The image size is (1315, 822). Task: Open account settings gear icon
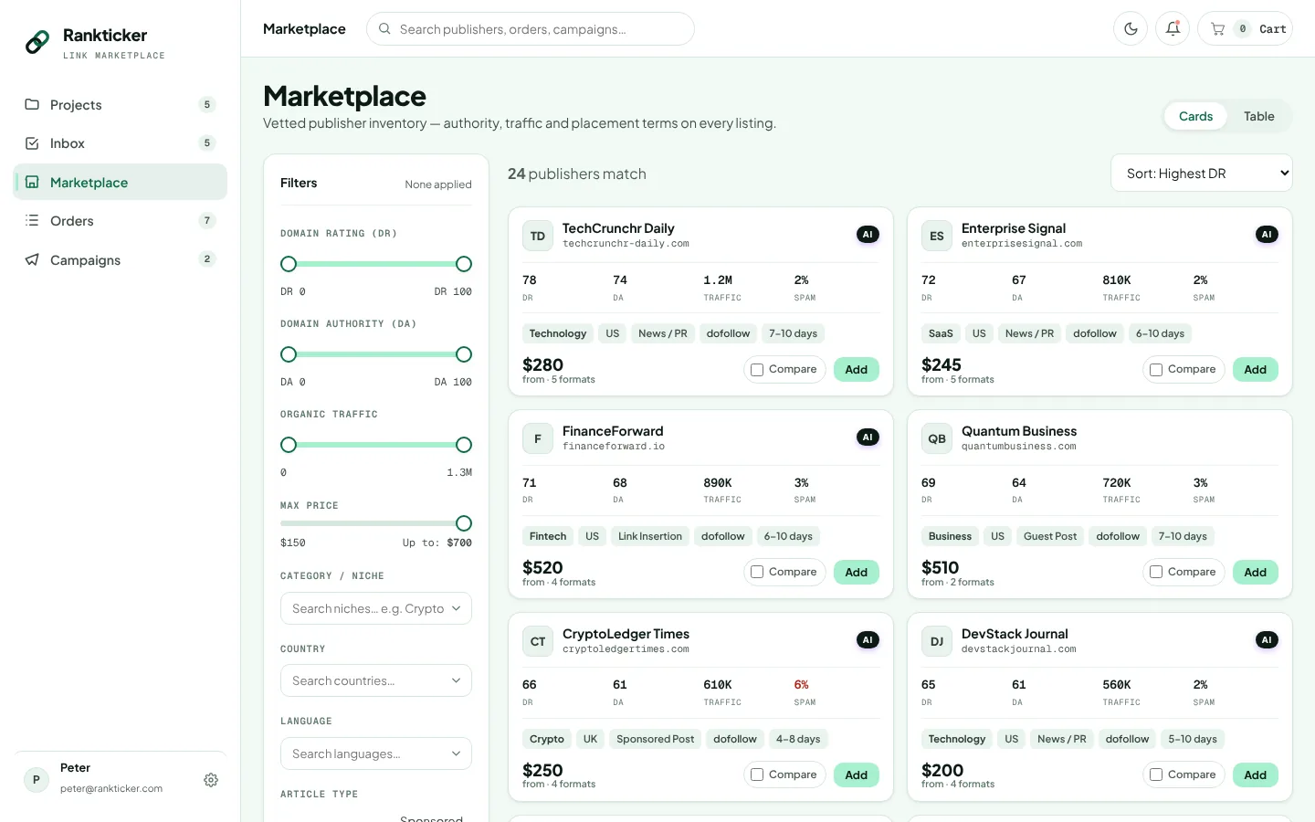211,780
